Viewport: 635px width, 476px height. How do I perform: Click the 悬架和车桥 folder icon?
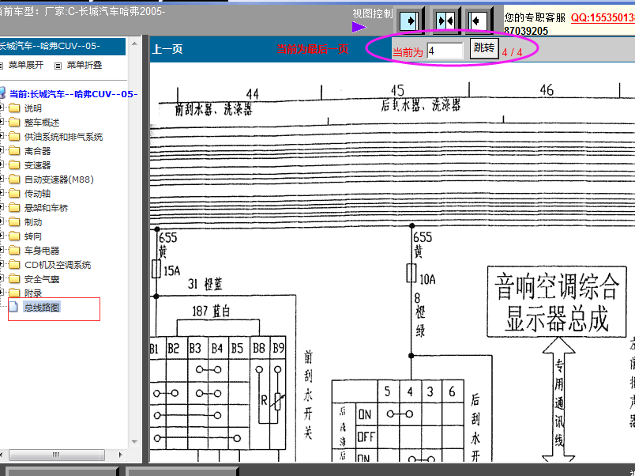pyautogui.click(x=14, y=207)
